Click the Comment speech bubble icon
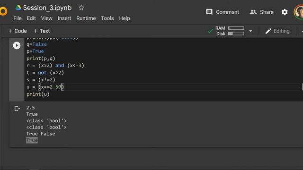The width and height of the screenshot is (303, 170). pyautogui.click(x=209, y=12)
